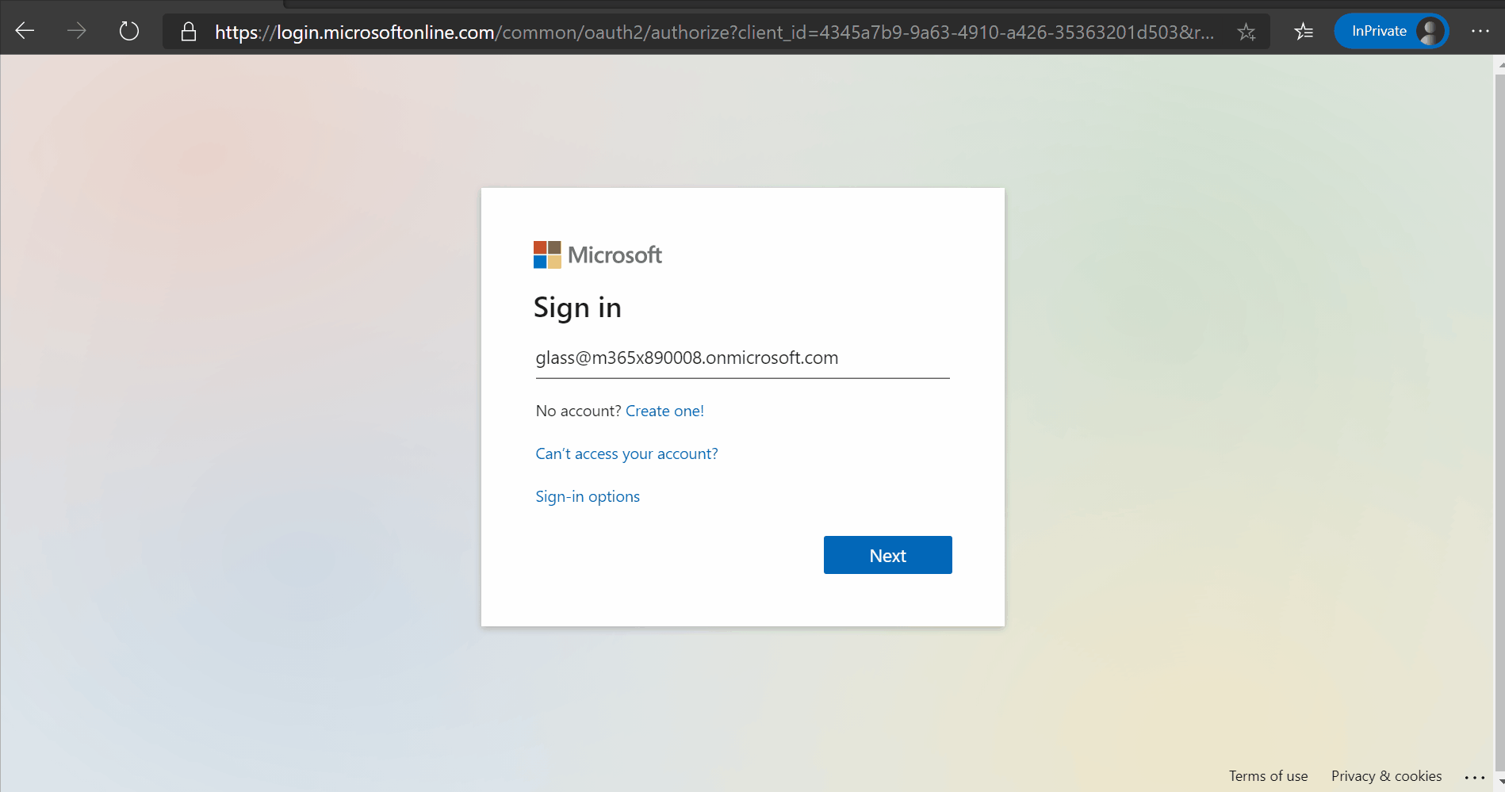Add page to favorites with star icon
Image resolution: width=1505 pixels, height=792 pixels.
[x=1246, y=32]
